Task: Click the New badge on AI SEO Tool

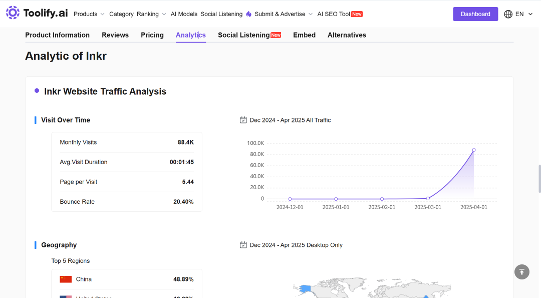Action: 357,14
